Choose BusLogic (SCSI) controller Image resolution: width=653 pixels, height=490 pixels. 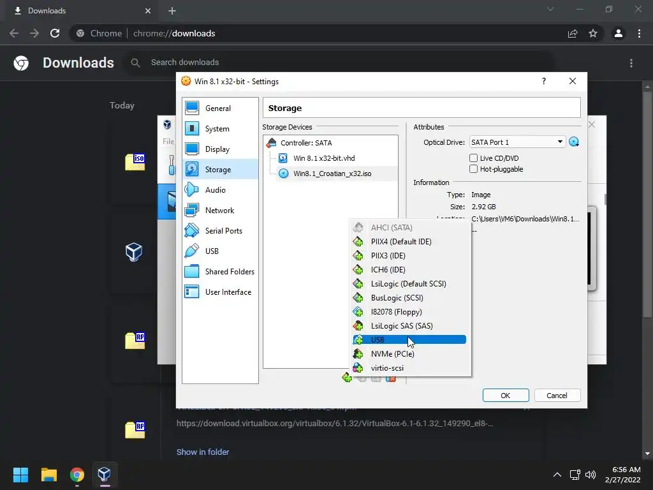tap(410, 298)
